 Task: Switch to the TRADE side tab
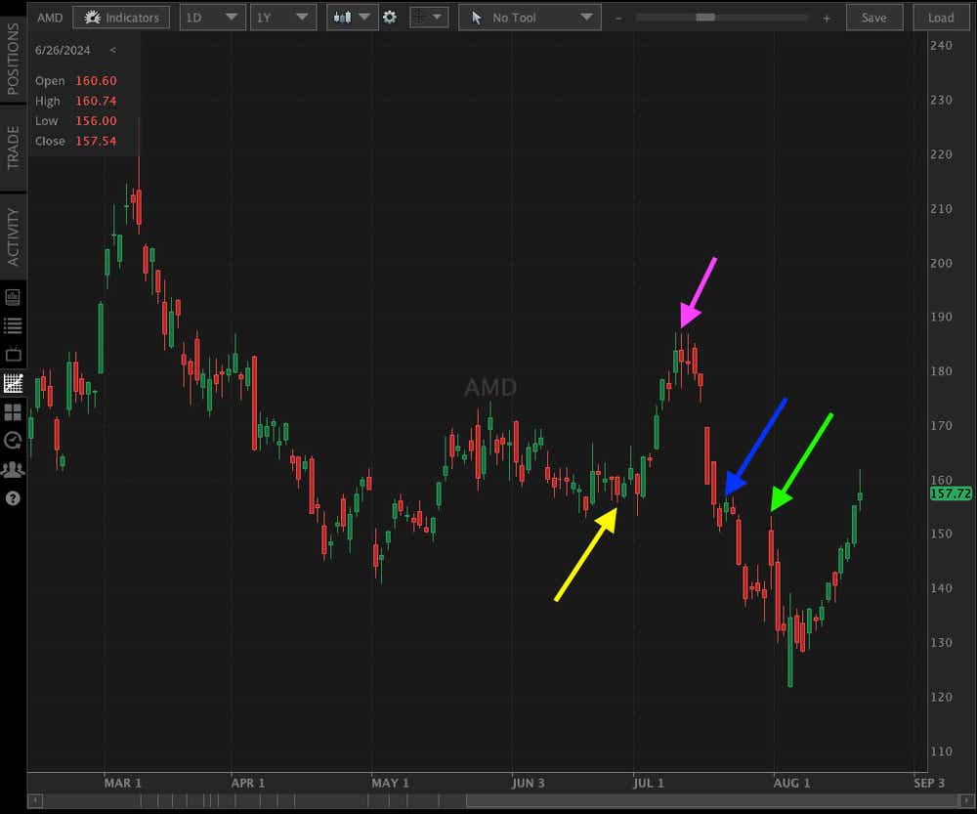[13, 148]
